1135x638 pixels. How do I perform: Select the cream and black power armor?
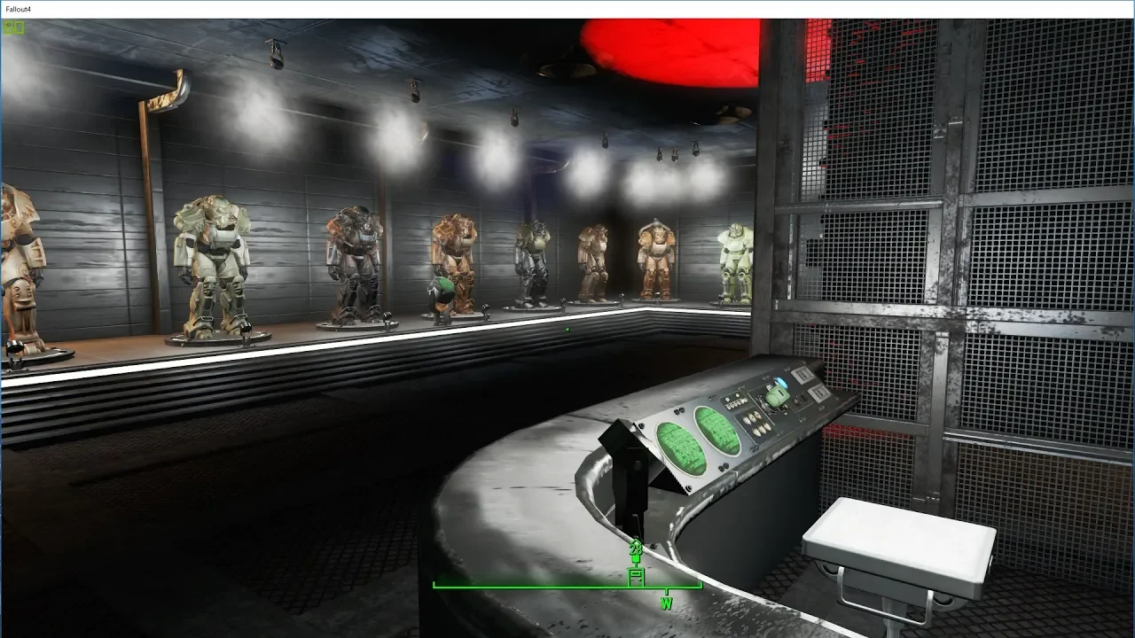(x=214, y=266)
